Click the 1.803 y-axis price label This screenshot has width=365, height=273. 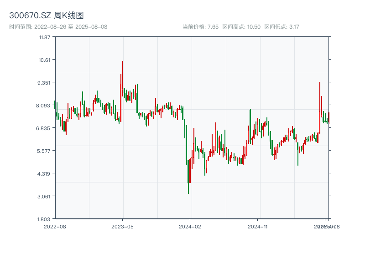(45, 219)
